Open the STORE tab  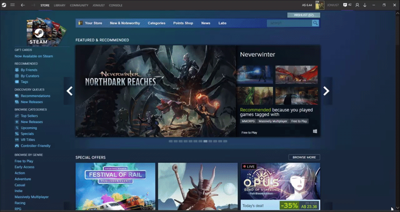tap(45, 5)
